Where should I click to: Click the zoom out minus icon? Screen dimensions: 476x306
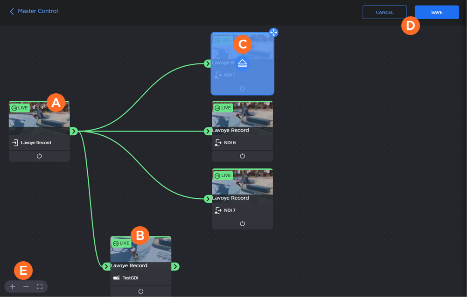[26, 286]
